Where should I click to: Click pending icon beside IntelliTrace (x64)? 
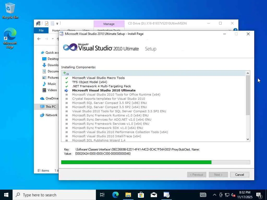[x=66, y=136]
